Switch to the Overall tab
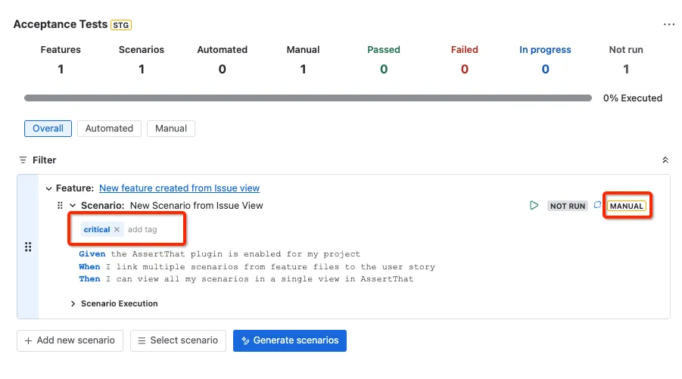 (48, 129)
